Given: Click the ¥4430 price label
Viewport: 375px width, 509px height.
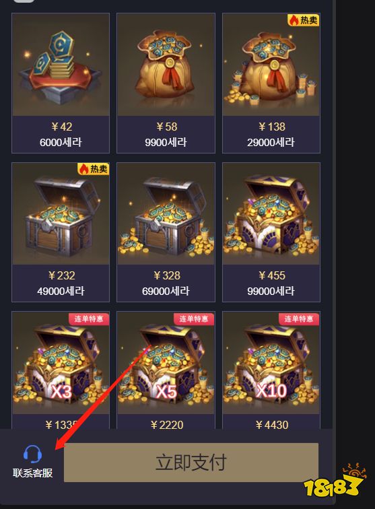Looking at the screenshot, I should point(272,425).
